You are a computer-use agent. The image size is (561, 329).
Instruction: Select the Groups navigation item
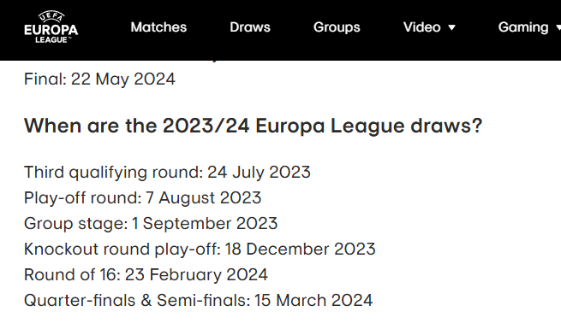(x=337, y=27)
